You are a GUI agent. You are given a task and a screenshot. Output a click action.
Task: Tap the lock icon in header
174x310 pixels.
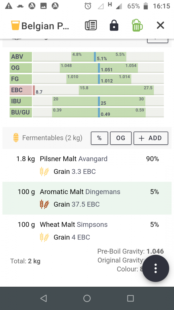click(x=114, y=26)
